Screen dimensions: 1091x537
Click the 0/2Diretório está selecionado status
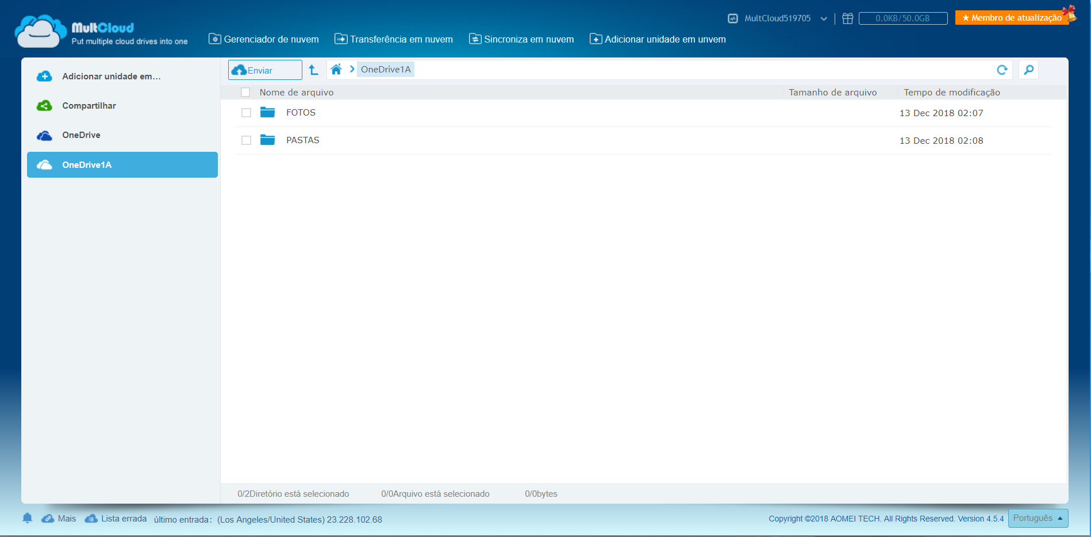(x=293, y=494)
